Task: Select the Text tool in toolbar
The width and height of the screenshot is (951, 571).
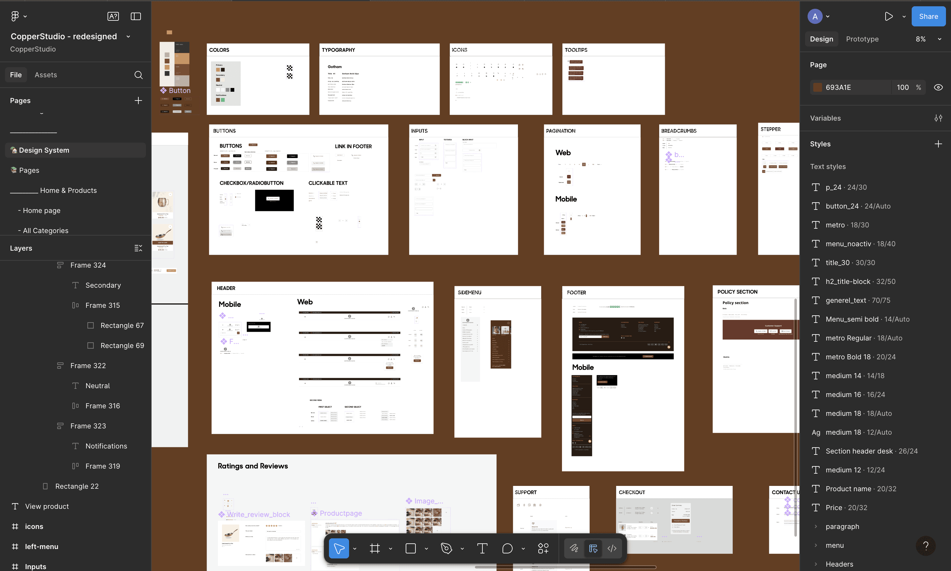Action: click(482, 548)
